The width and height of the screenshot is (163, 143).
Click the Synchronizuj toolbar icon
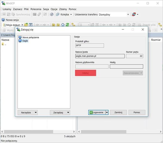tap(13, 14)
